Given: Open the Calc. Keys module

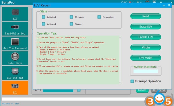Looking at the screenshot, I should click(x=15, y=58).
